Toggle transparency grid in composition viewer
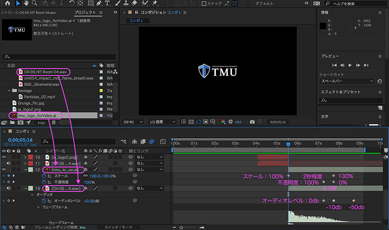The height and width of the screenshot is (230, 389). [x=191, y=122]
